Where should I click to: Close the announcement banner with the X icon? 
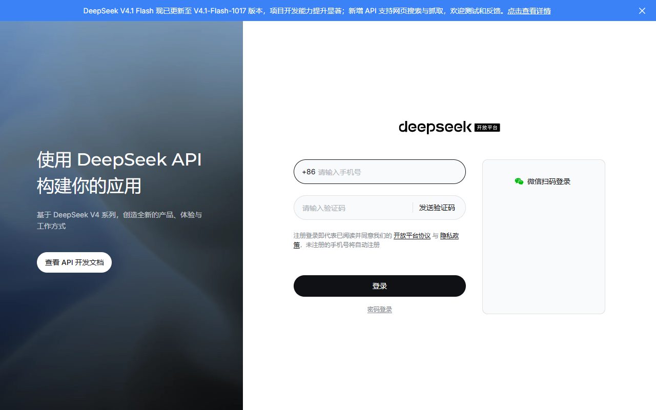(x=642, y=11)
